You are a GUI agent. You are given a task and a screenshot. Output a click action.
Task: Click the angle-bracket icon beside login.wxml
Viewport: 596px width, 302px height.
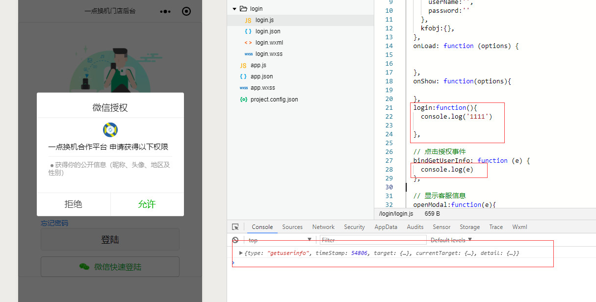coord(248,43)
